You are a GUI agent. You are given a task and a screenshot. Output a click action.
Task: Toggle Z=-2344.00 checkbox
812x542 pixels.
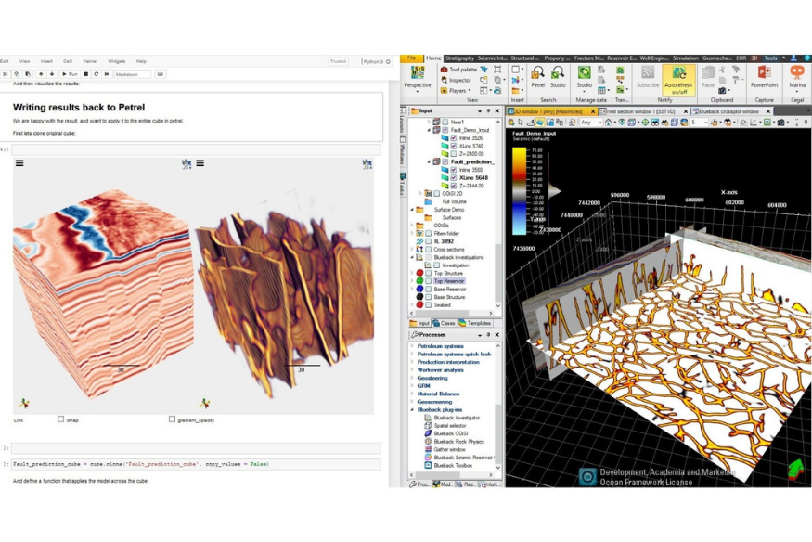click(454, 186)
